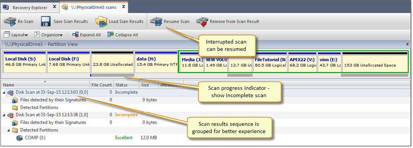Click the Save Scan Results floppy icon
The width and height of the screenshot is (413, 148).
46,21
